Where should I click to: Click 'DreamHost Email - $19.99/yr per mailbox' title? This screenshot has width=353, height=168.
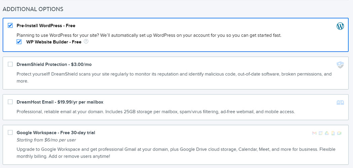click(60, 102)
